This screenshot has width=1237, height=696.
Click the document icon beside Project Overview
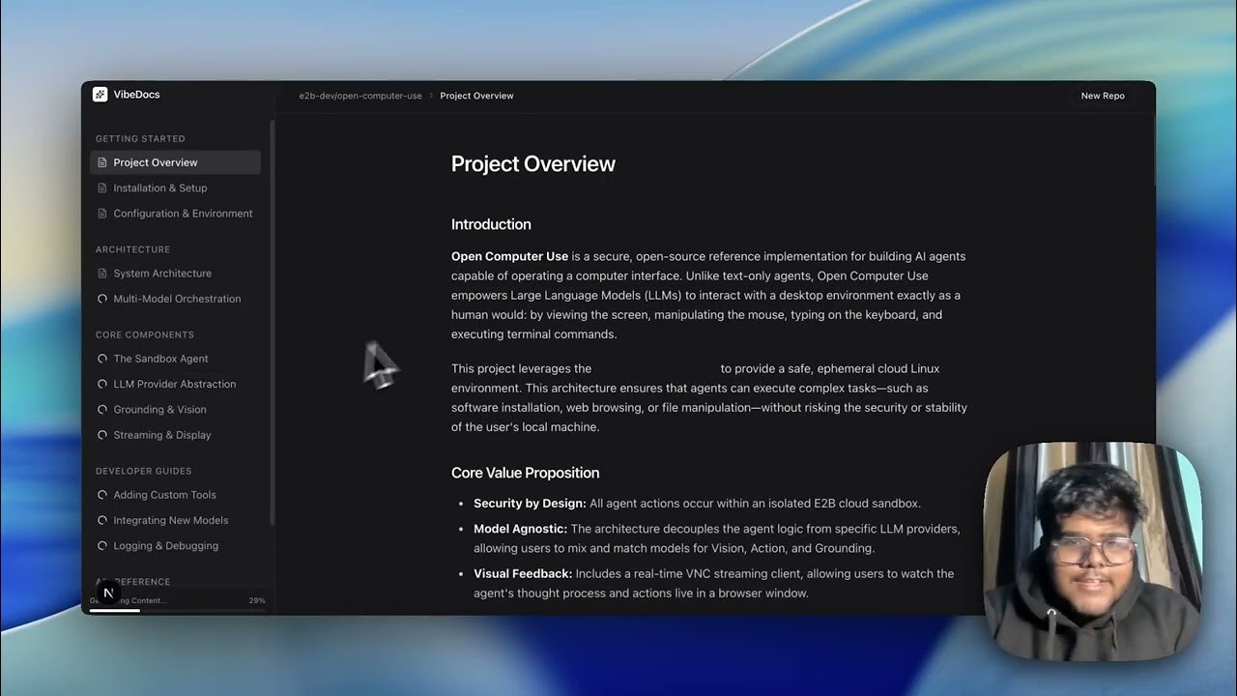tap(101, 161)
